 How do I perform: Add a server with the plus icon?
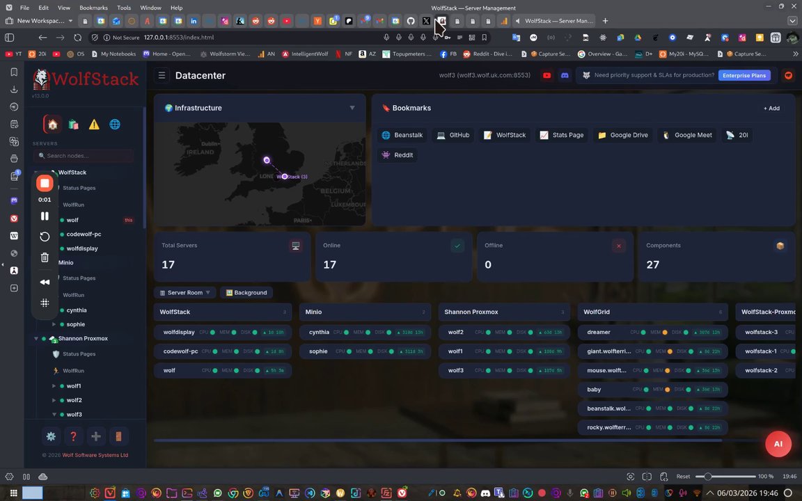pyautogui.click(x=95, y=436)
